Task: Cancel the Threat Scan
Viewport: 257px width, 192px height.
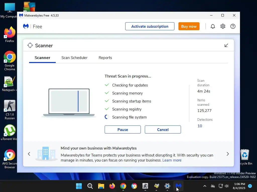Action: 163,129
